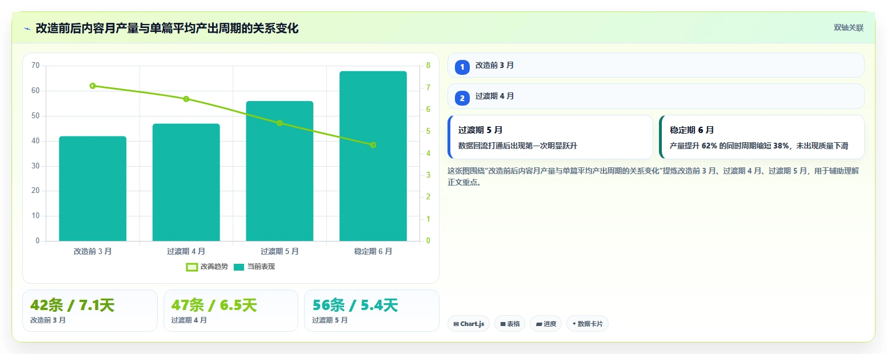The width and height of the screenshot is (887, 354).
Task: Click the 过渡期 5 月 teal bar
Action: click(279, 171)
